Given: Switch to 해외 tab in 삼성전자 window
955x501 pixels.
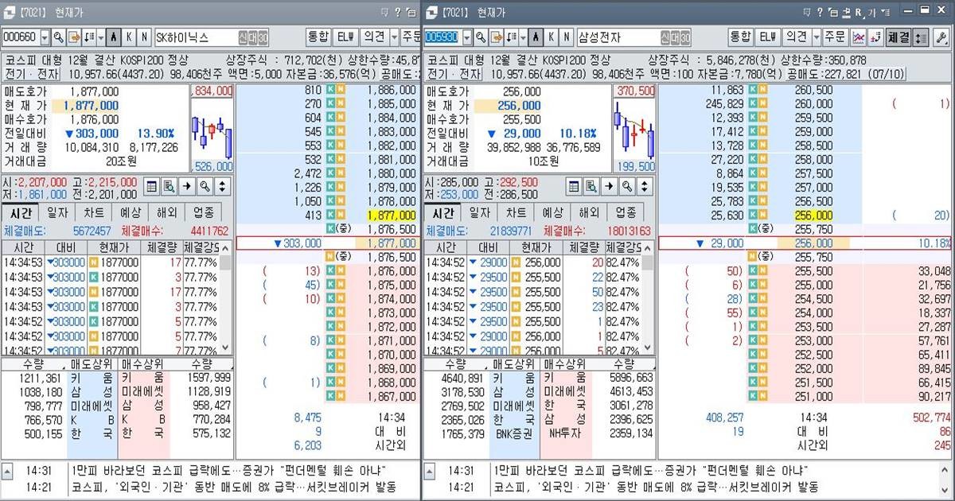Looking at the screenshot, I should pyautogui.click(x=589, y=213).
